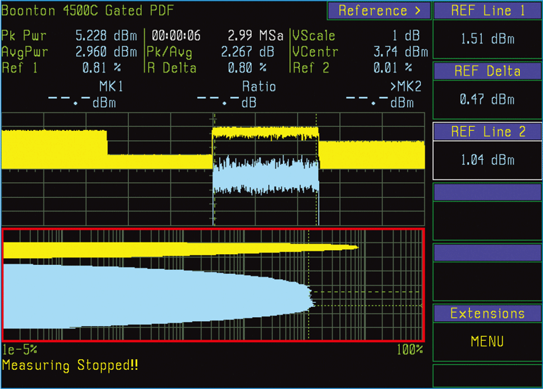Image resolution: width=543 pixels, height=389 pixels.
Task: Open the Reference menu header
Action: tap(378, 10)
